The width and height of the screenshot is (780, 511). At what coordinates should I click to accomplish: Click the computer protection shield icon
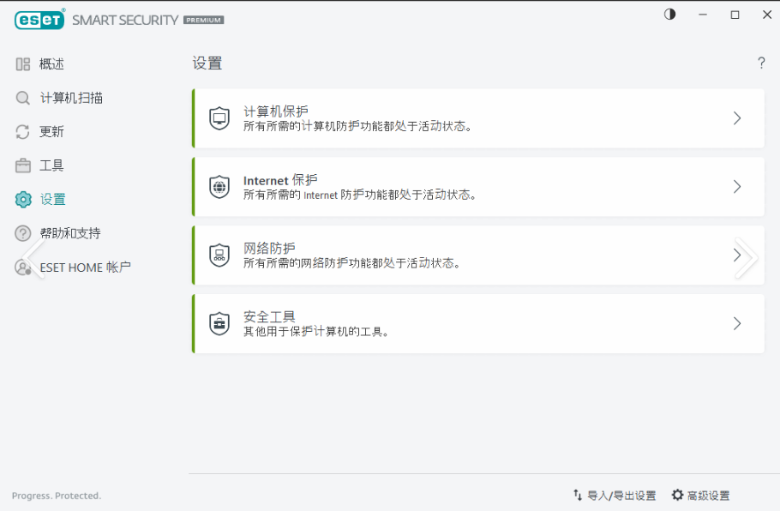pos(219,118)
